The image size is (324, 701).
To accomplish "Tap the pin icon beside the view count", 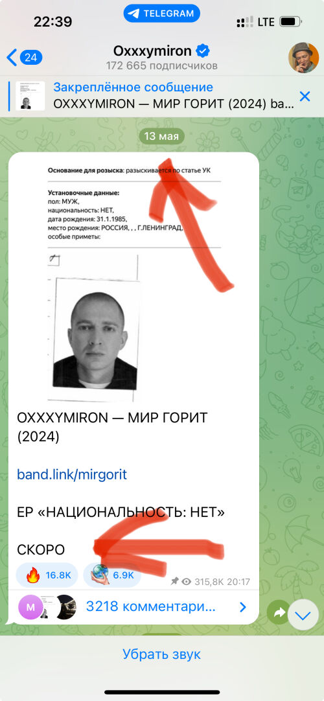I will click(x=175, y=581).
